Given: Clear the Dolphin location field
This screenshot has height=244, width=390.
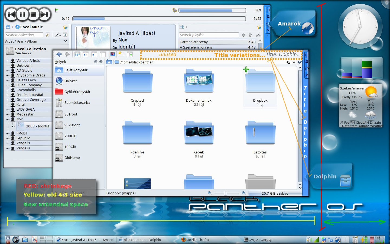Looking at the screenshot, I should point(288,62).
